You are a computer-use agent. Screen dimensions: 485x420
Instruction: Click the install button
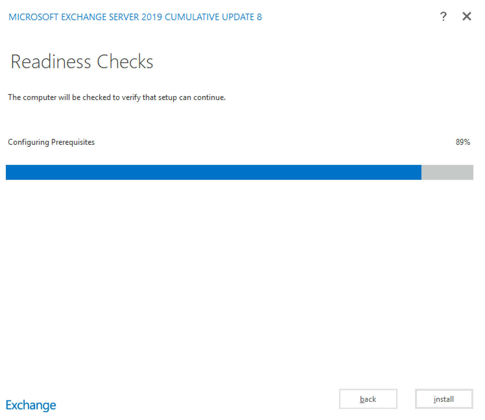pos(444,399)
